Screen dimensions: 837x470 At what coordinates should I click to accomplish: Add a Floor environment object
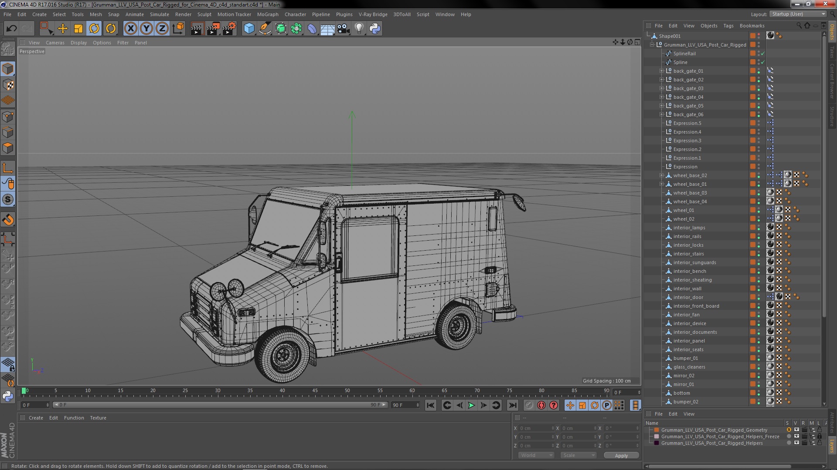tap(327, 29)
